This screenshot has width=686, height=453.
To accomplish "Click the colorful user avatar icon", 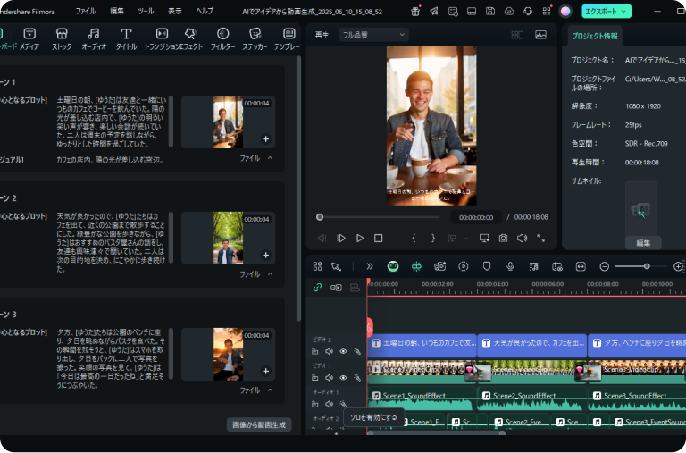I will pos(565,12).
